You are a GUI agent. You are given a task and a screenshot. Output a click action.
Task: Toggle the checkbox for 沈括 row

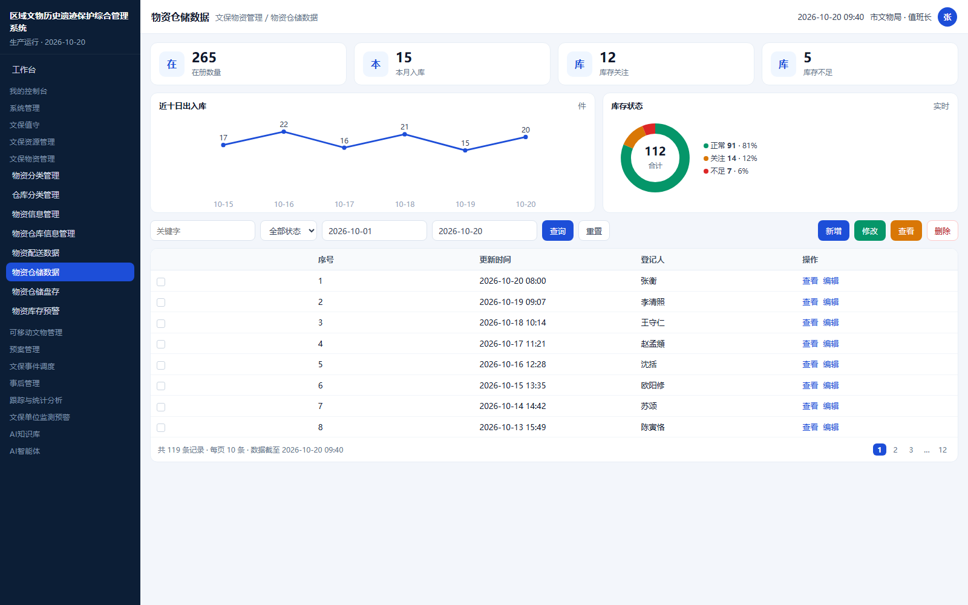click(161, 365)
